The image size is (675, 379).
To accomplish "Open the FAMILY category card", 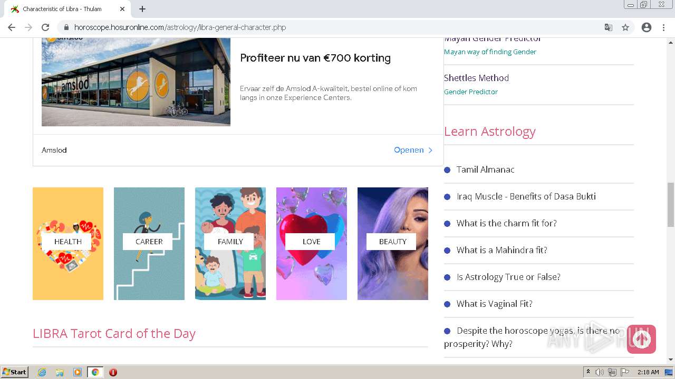I will (230, 244).
